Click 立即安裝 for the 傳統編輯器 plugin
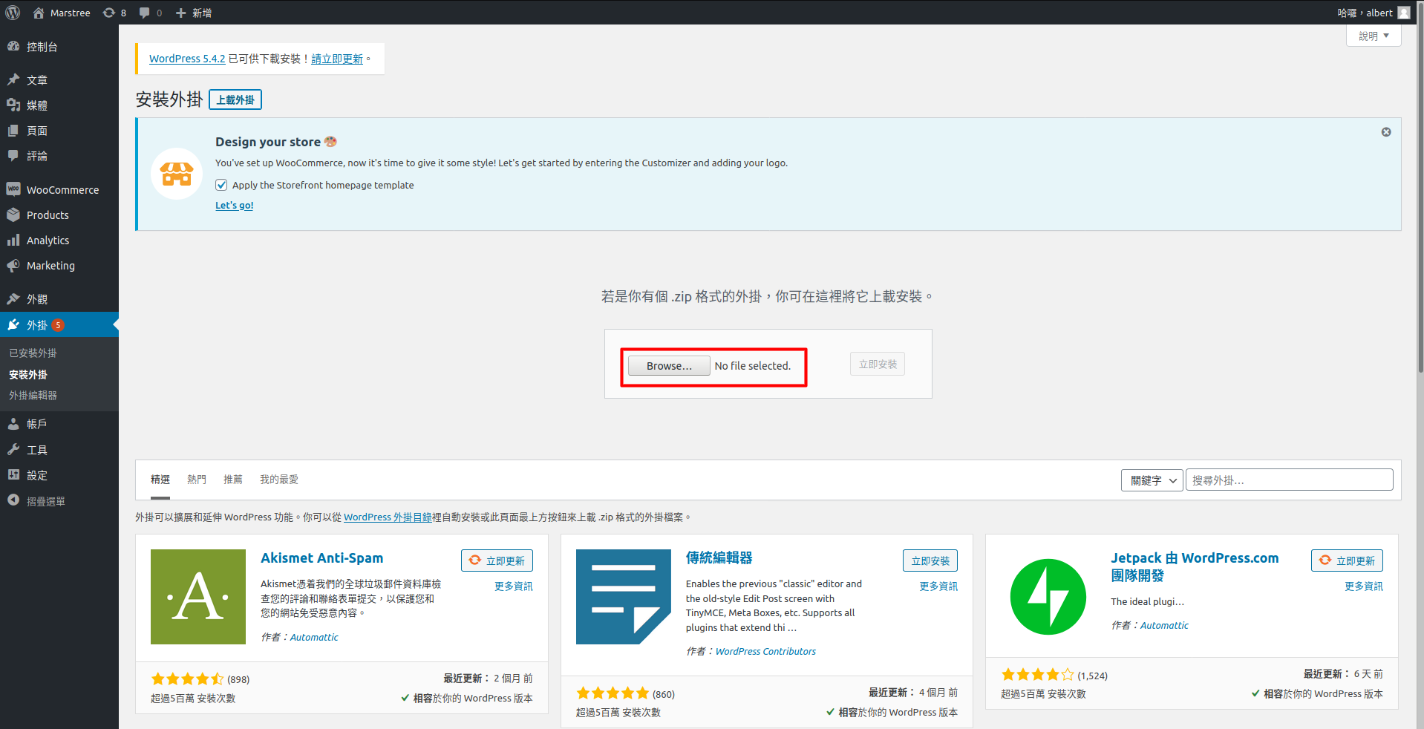 pyautogui.click(x=930, y=560)
